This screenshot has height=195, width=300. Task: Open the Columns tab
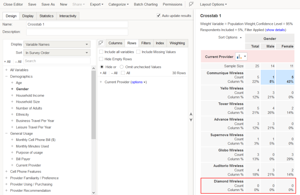pyautogui.click(x=115, y=43)
